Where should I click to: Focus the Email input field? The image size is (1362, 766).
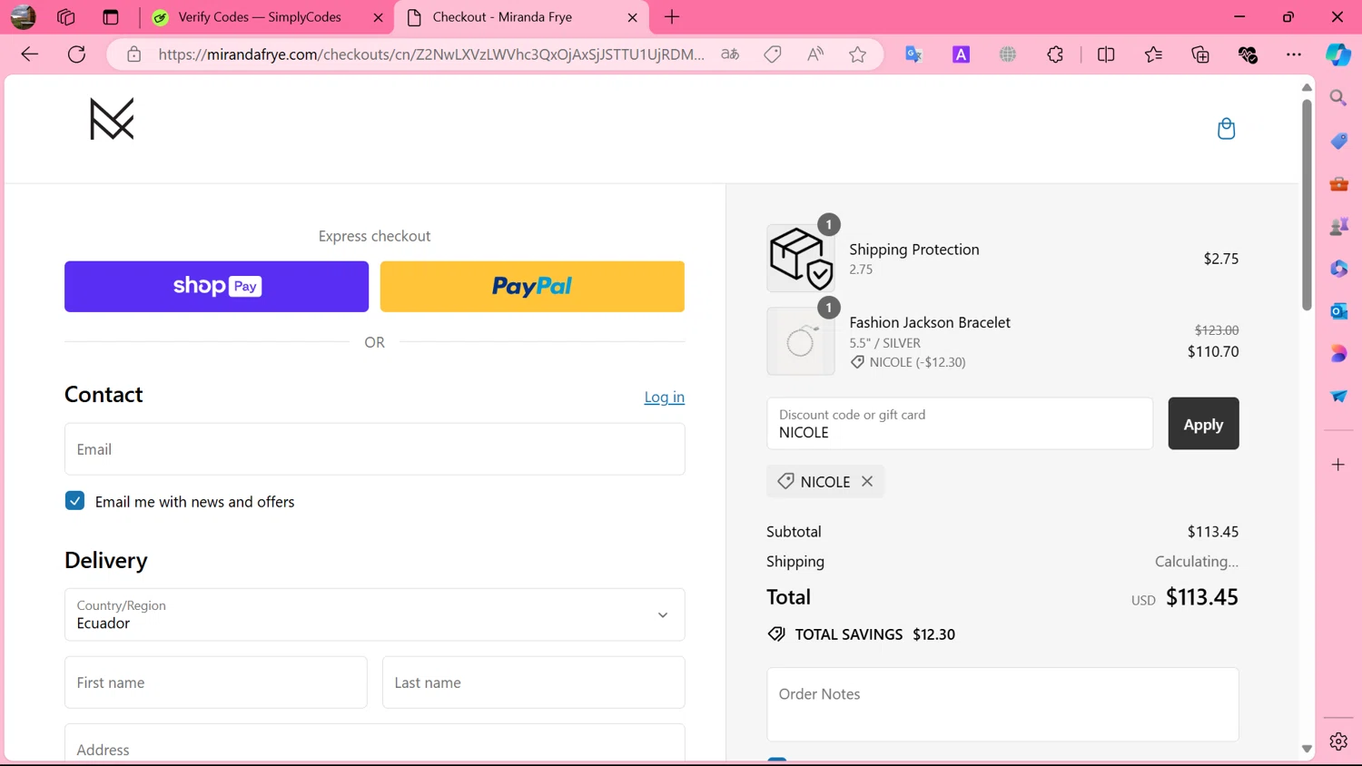click(374, 449)
